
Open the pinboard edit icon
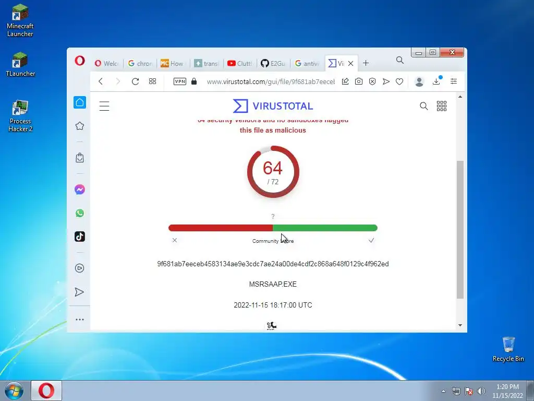(x=345, y=81)
